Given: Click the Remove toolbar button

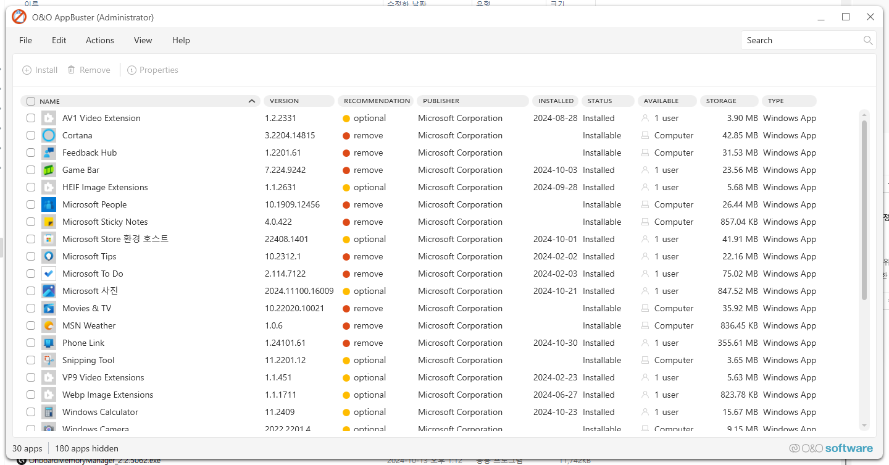Looking at the screenshot, I should (x=89, y=70).
